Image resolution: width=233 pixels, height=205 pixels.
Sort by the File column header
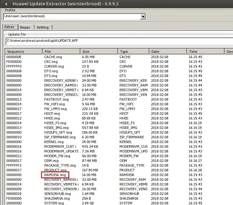tap(61, 52)
